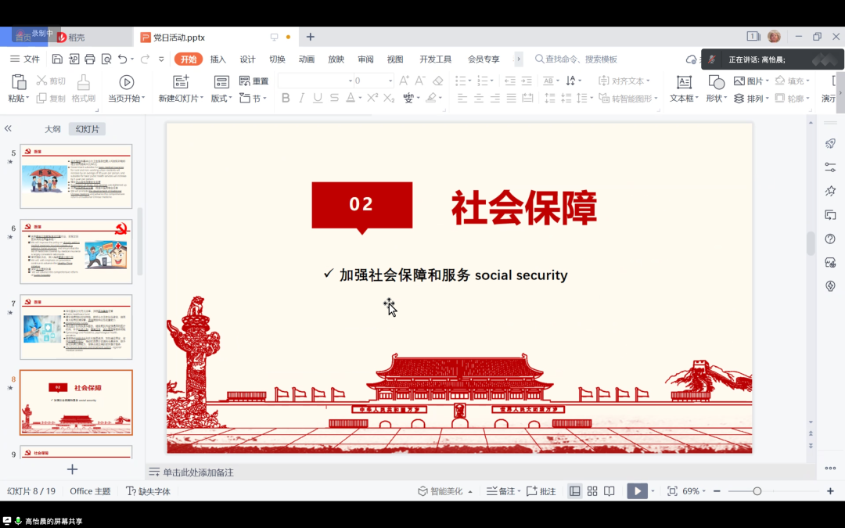The width and height of the screenshot is (845, 528).
Task: Switch to the 设计 ribbon tab
Action: pos(247,59)
